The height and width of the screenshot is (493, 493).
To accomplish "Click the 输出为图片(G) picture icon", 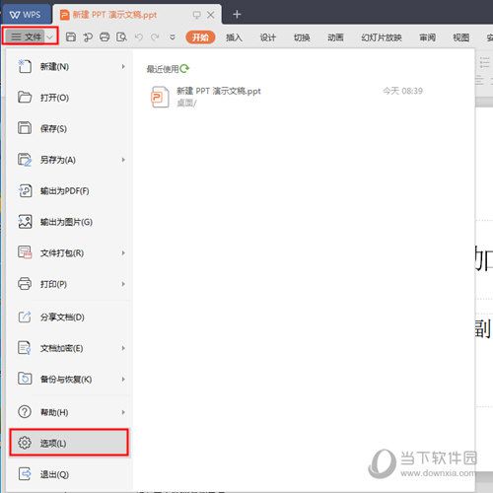I will point(25,222).
